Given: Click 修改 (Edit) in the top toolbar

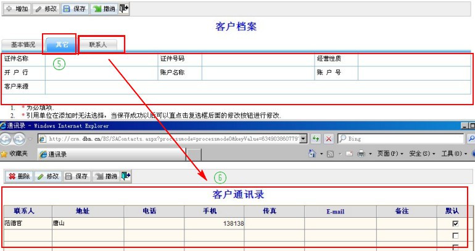Looking at the screenshot, I should coord(46,9).
